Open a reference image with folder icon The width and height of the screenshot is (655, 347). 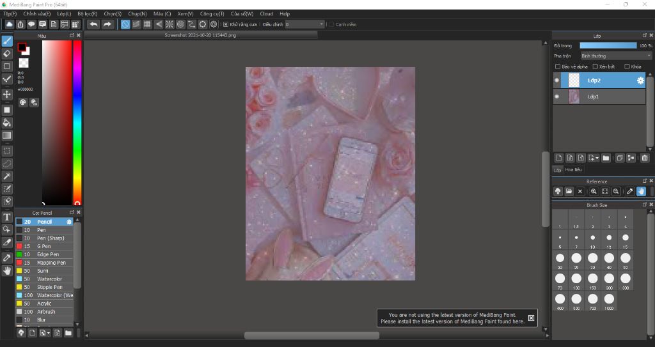(569, 191)
